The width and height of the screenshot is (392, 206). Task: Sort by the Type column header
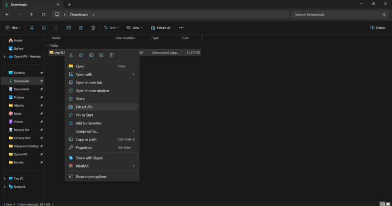click(155, 38)
